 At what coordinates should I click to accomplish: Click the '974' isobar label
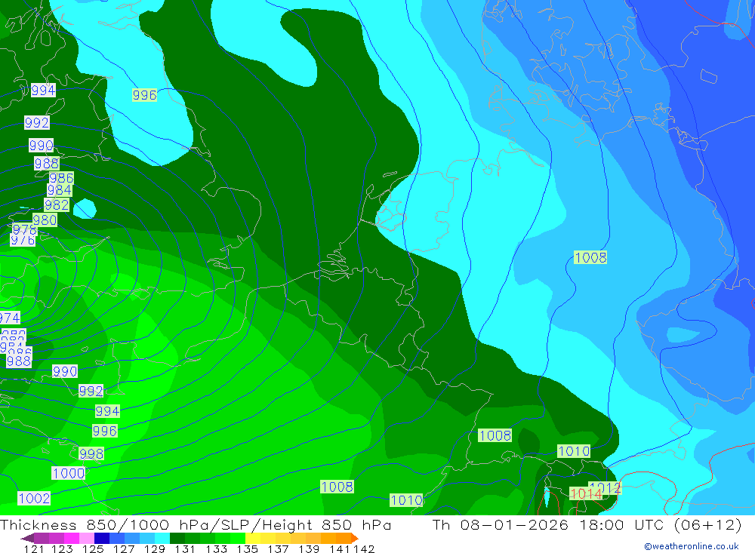10,318
